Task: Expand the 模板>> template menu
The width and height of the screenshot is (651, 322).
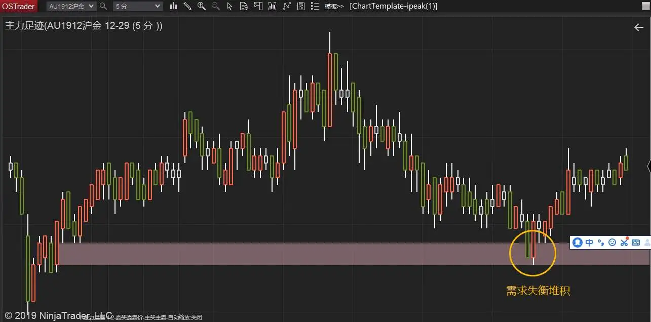Action: click(x=334, y=6)
